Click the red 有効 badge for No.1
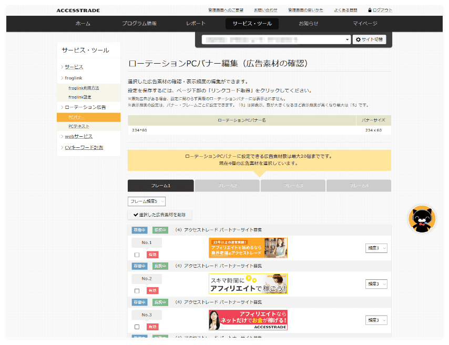Viewport: 449px width, 345px height. [x=152, y=255]
